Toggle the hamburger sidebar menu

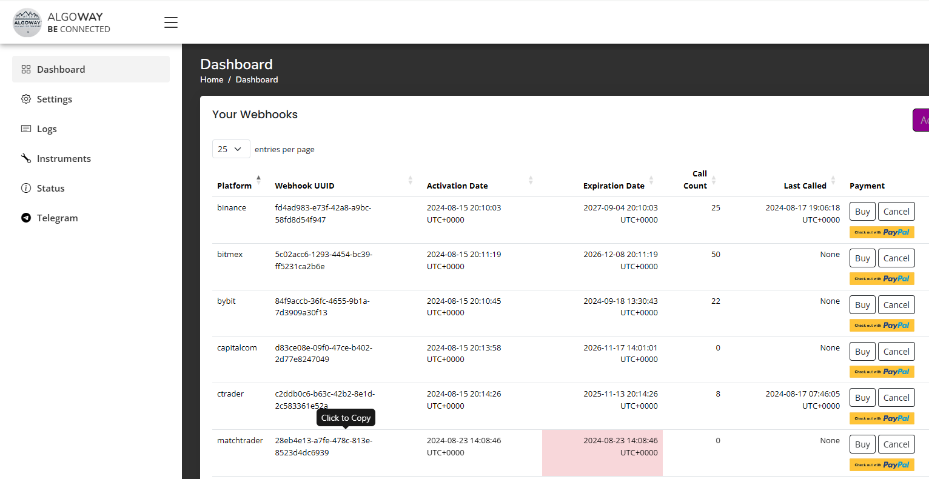[x=171, y=22]
